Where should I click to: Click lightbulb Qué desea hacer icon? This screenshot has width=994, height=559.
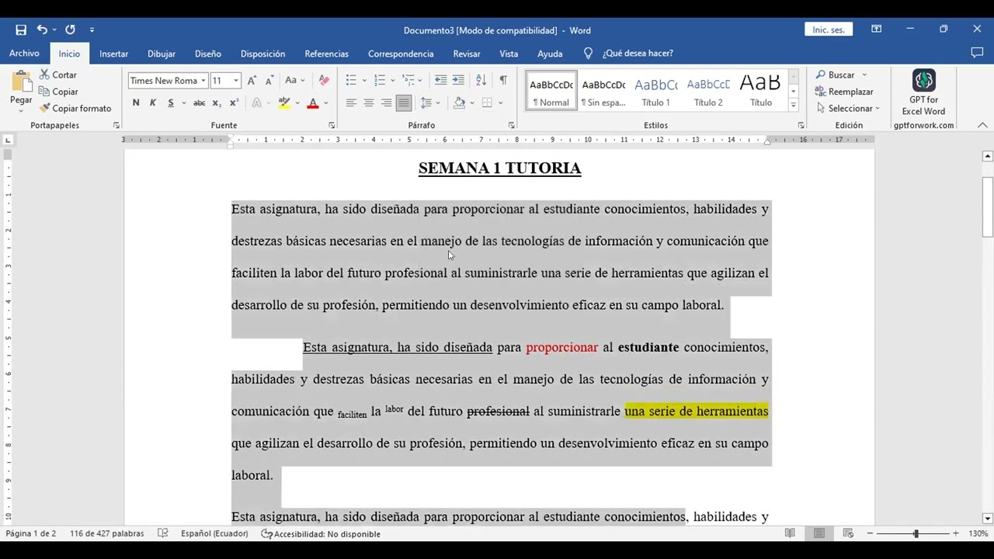click(x=588, y=54)
